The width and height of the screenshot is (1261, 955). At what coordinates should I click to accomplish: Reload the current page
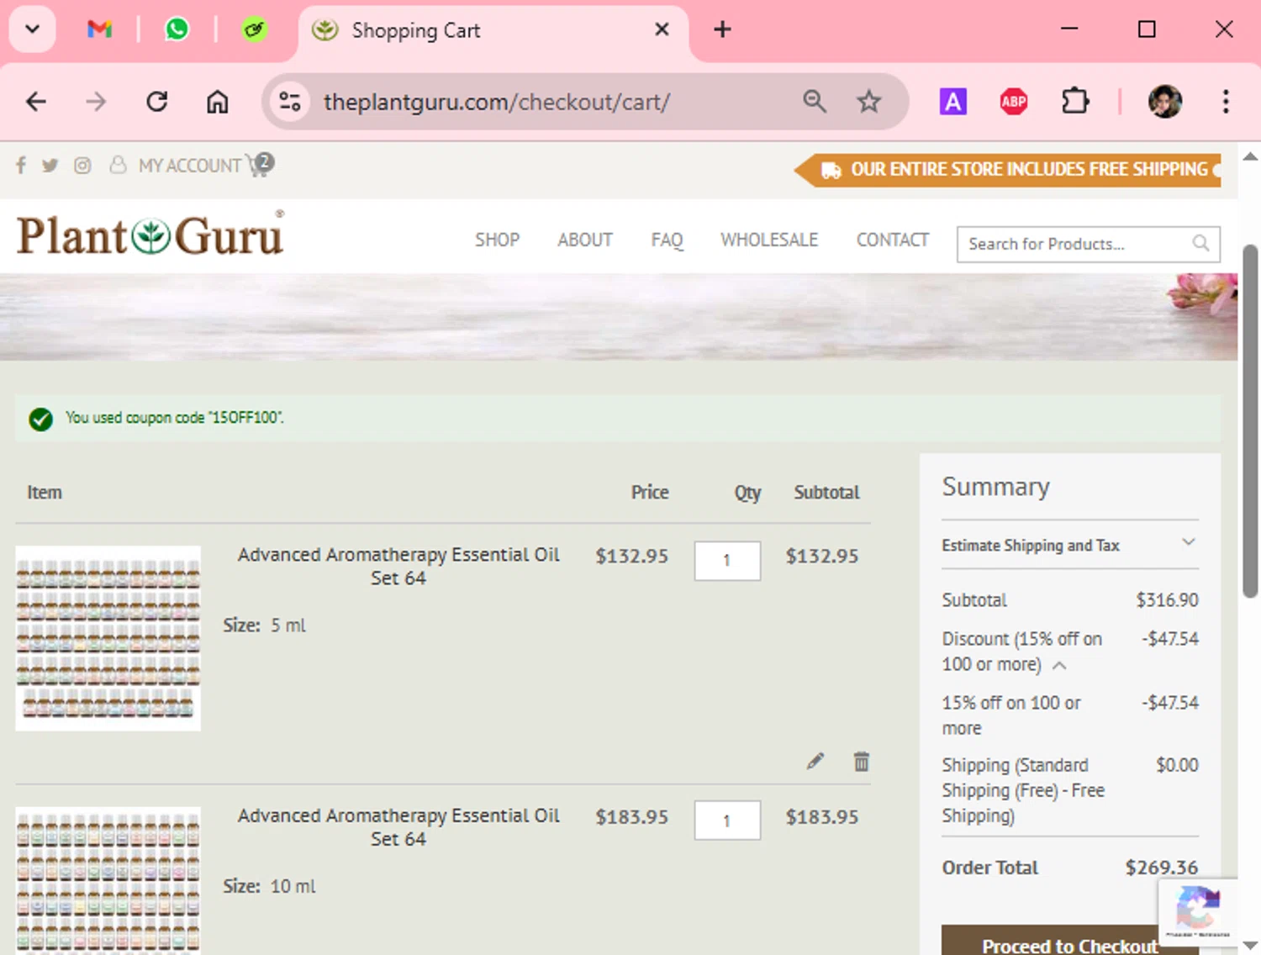click(x=156, y=102)
